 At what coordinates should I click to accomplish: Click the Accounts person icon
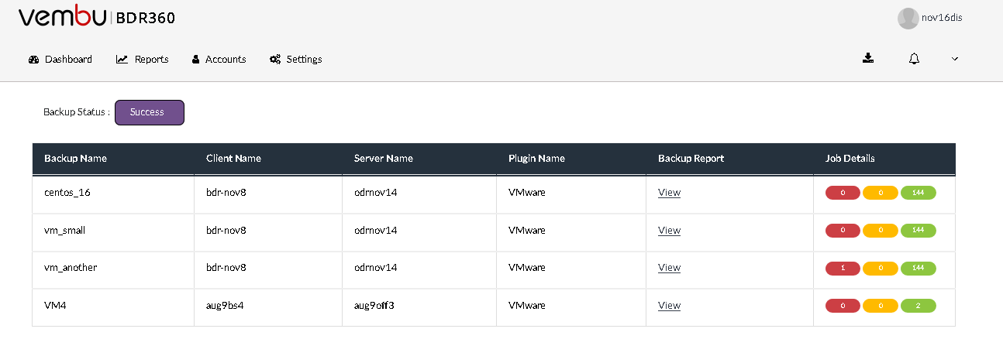tap(196, 60)
